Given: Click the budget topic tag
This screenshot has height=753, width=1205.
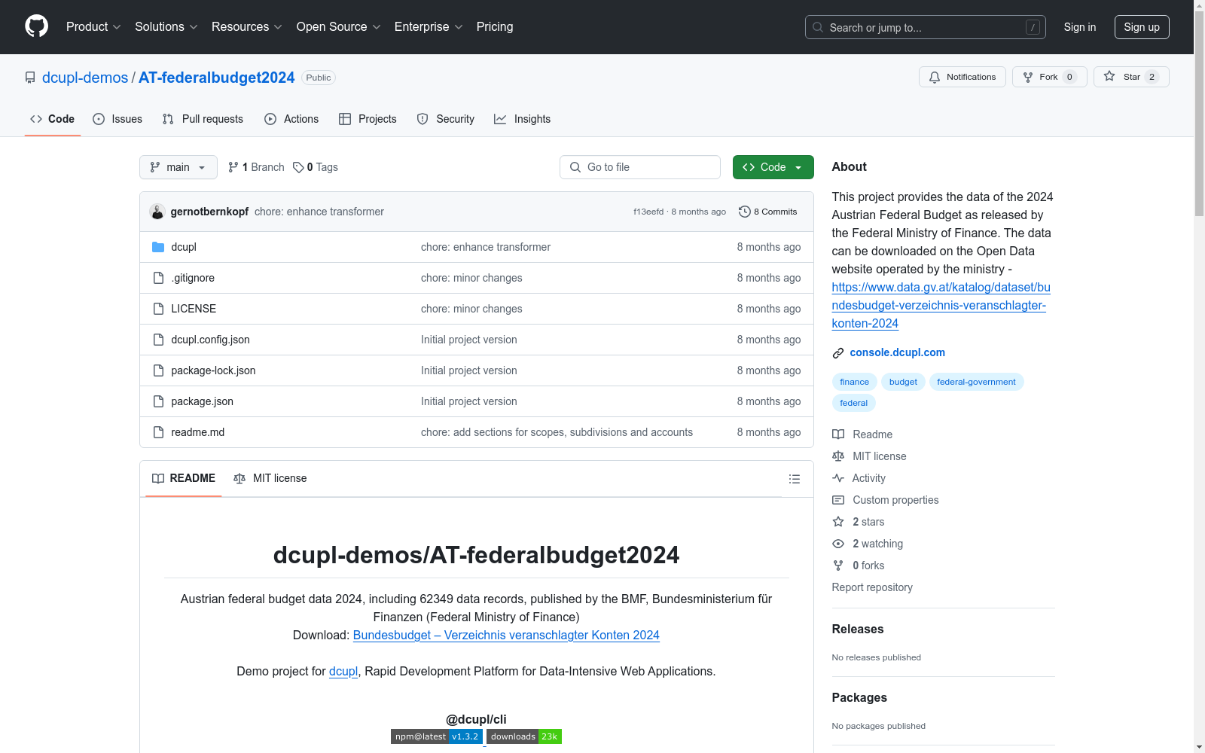Looking at the screenshot, I should pyautogui.click(x=903, y=382).
